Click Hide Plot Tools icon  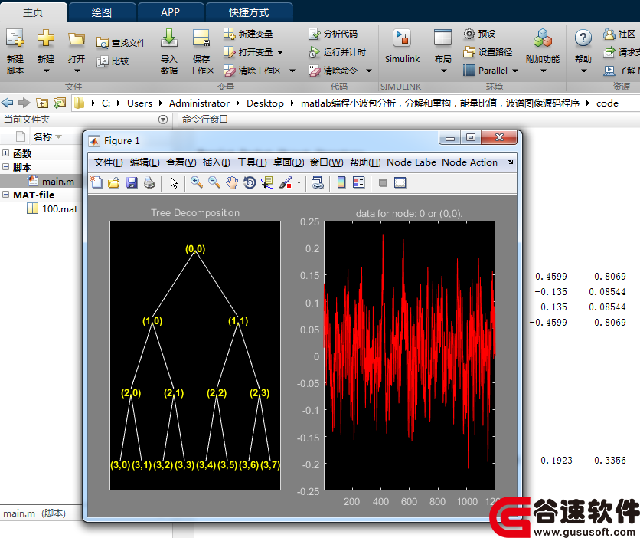(x=383, y=182)
